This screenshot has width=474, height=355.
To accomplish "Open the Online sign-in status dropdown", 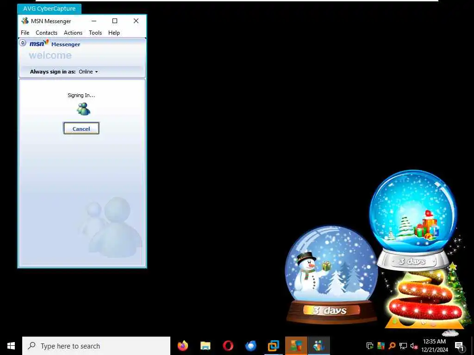I will coord(88,72).
